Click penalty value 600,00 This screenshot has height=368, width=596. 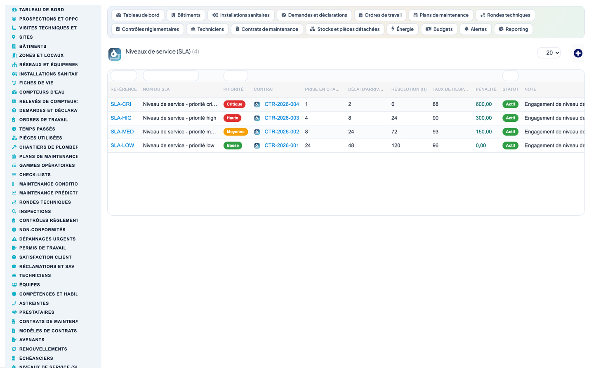(484, 104)
